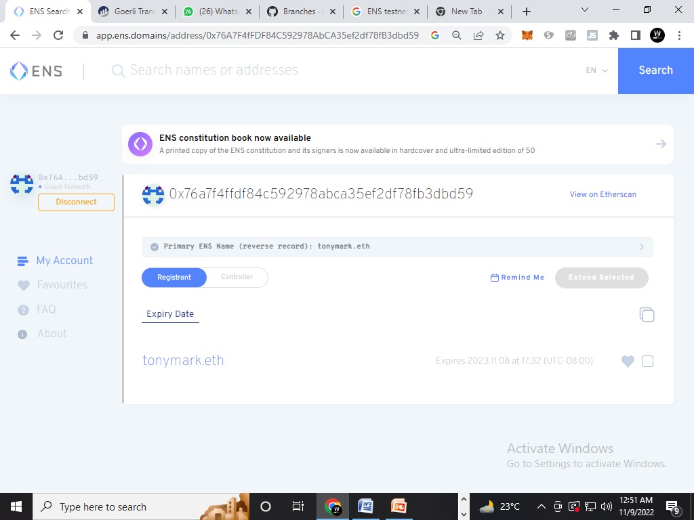Click the Google icon in address bar
This screenshot has width=694, height=520.
pos(435,35)
